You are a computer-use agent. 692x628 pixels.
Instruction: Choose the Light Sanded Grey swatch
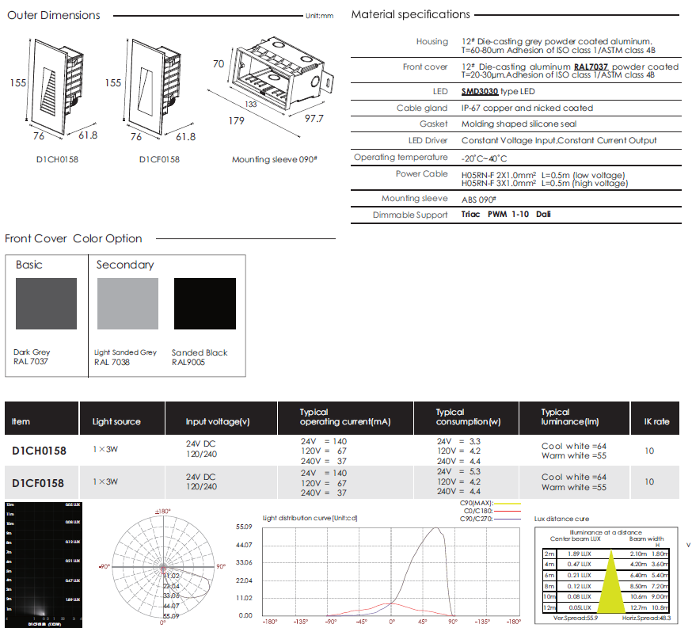pyautogui.click(x=126, y=303)
